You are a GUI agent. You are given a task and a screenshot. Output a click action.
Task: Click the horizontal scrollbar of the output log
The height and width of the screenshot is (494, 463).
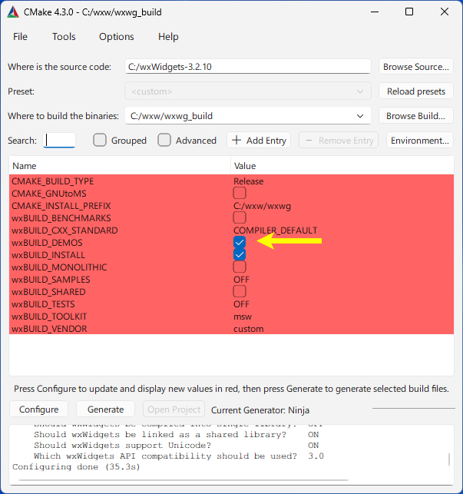(184, 480)
